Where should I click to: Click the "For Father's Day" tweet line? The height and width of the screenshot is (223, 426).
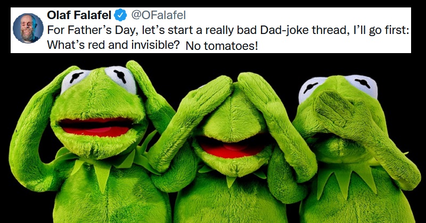[x=228, y=30]
